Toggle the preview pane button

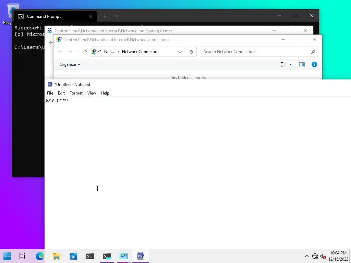(x=302, y=64)
